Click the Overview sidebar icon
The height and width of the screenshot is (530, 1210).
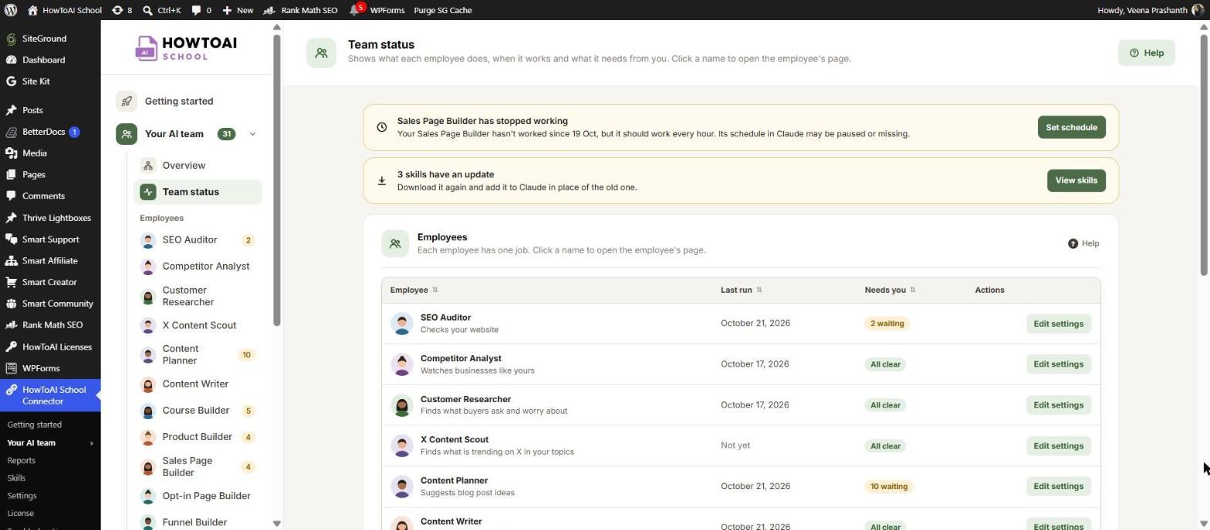(148, 166)
